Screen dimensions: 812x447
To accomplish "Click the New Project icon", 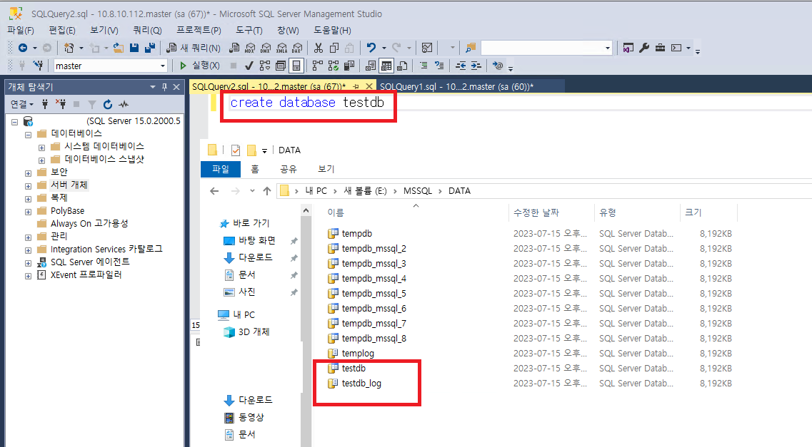I will (69, 48).
